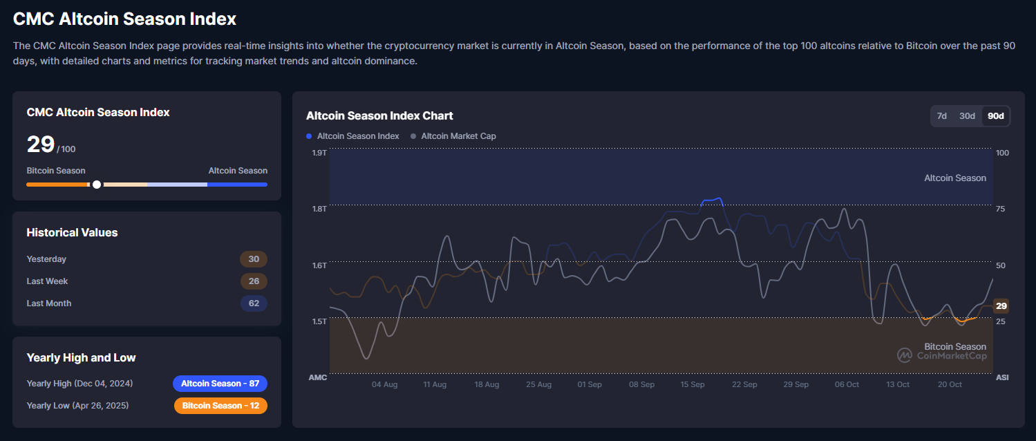
Task: Toggle the blue Altcoin Season Index legend dot
Action: pos(309,136)
